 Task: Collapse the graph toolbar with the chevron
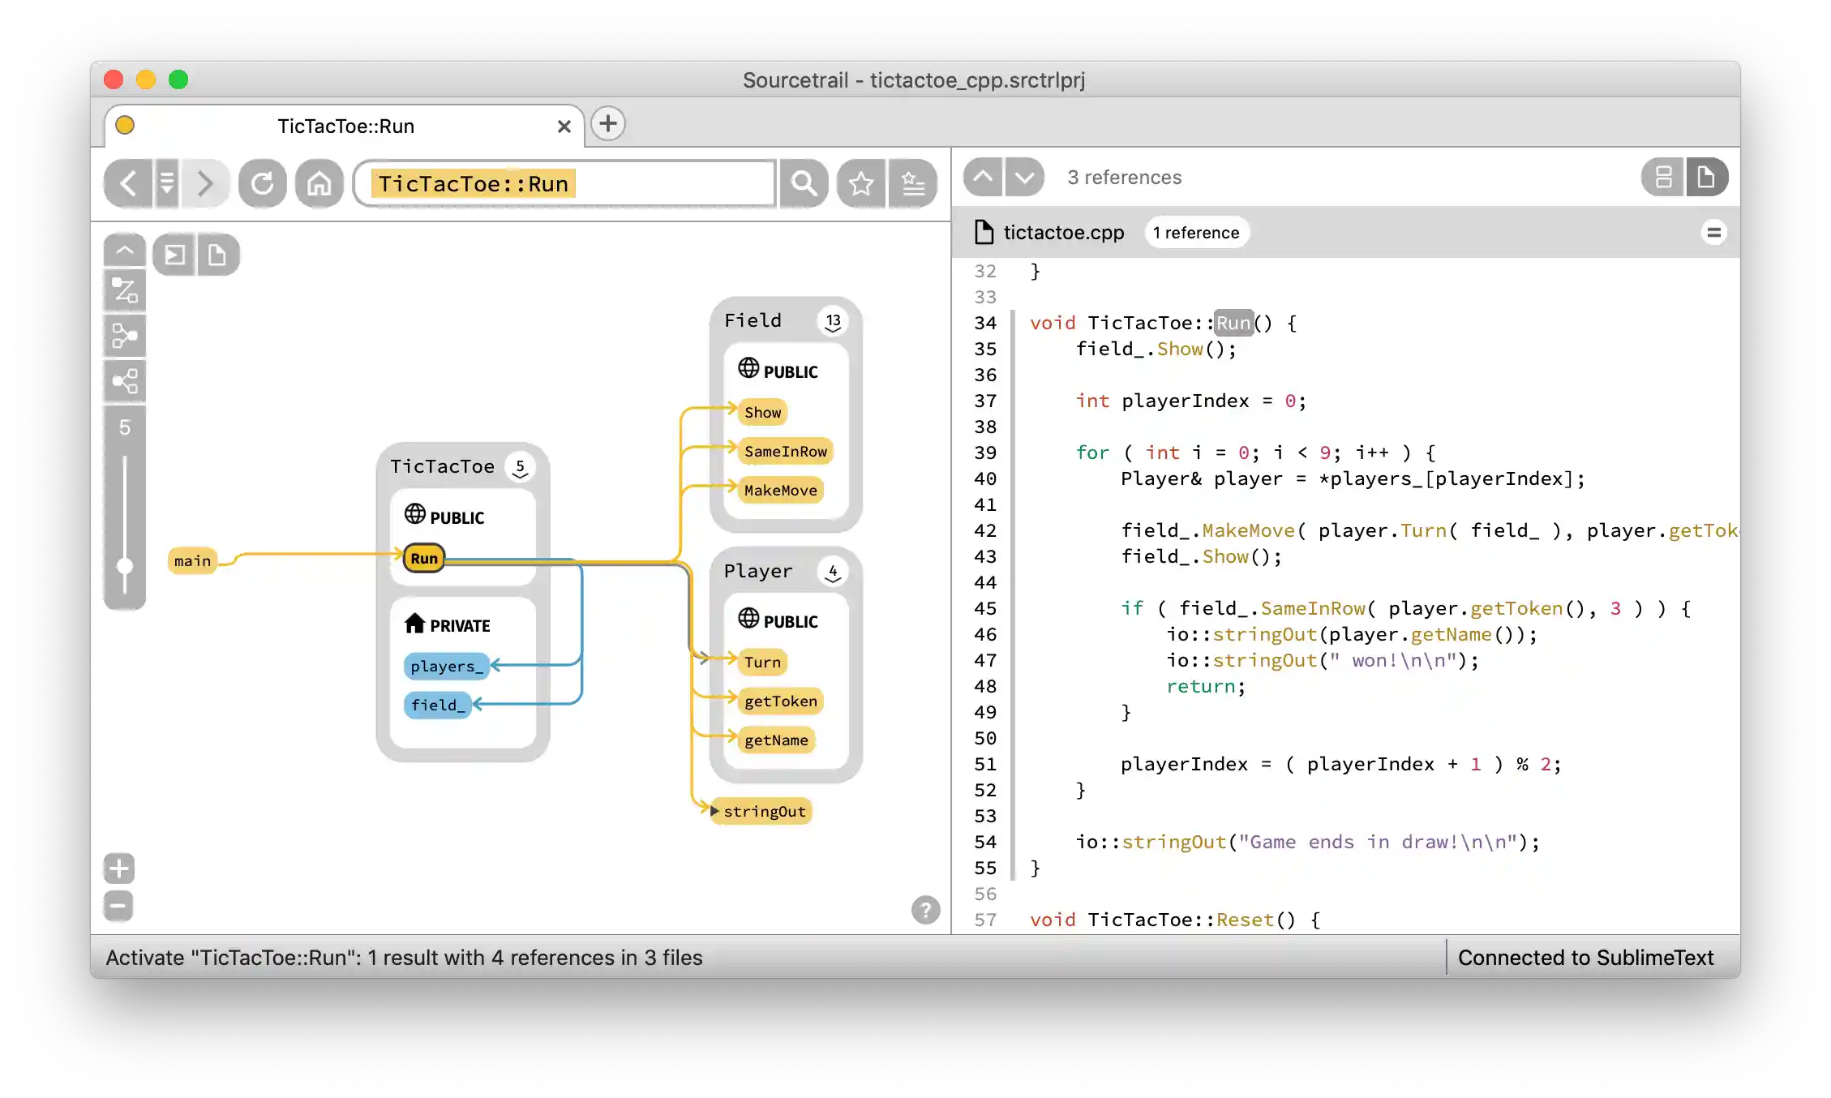pyautogui.click(x=124, y=249)
